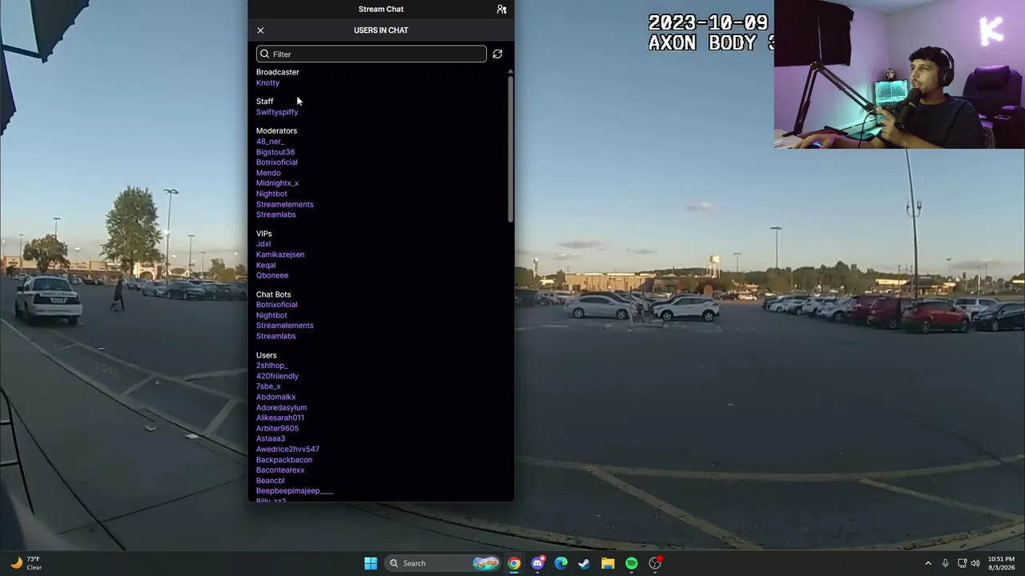
Task: Click user 2shlhop_
Action: (271, 366)
